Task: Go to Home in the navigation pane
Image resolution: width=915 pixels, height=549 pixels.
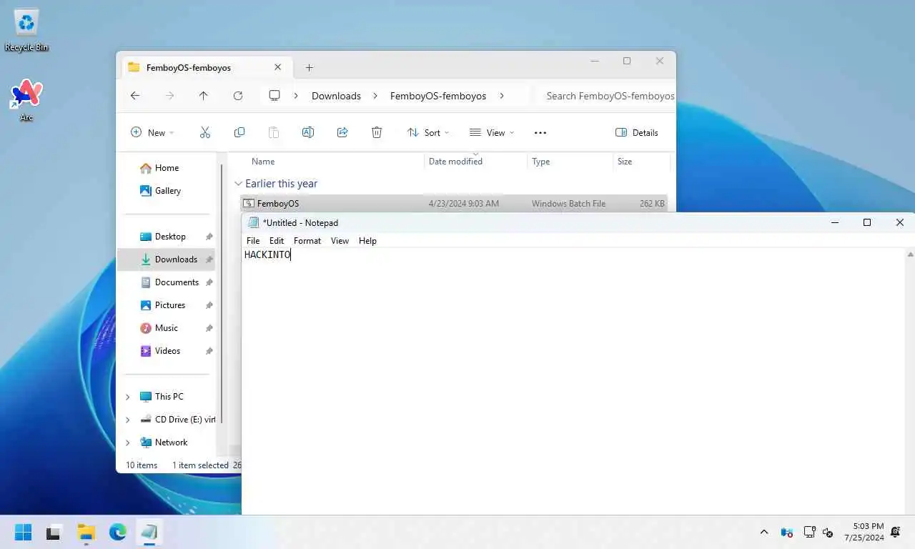Action: [167, 168]
